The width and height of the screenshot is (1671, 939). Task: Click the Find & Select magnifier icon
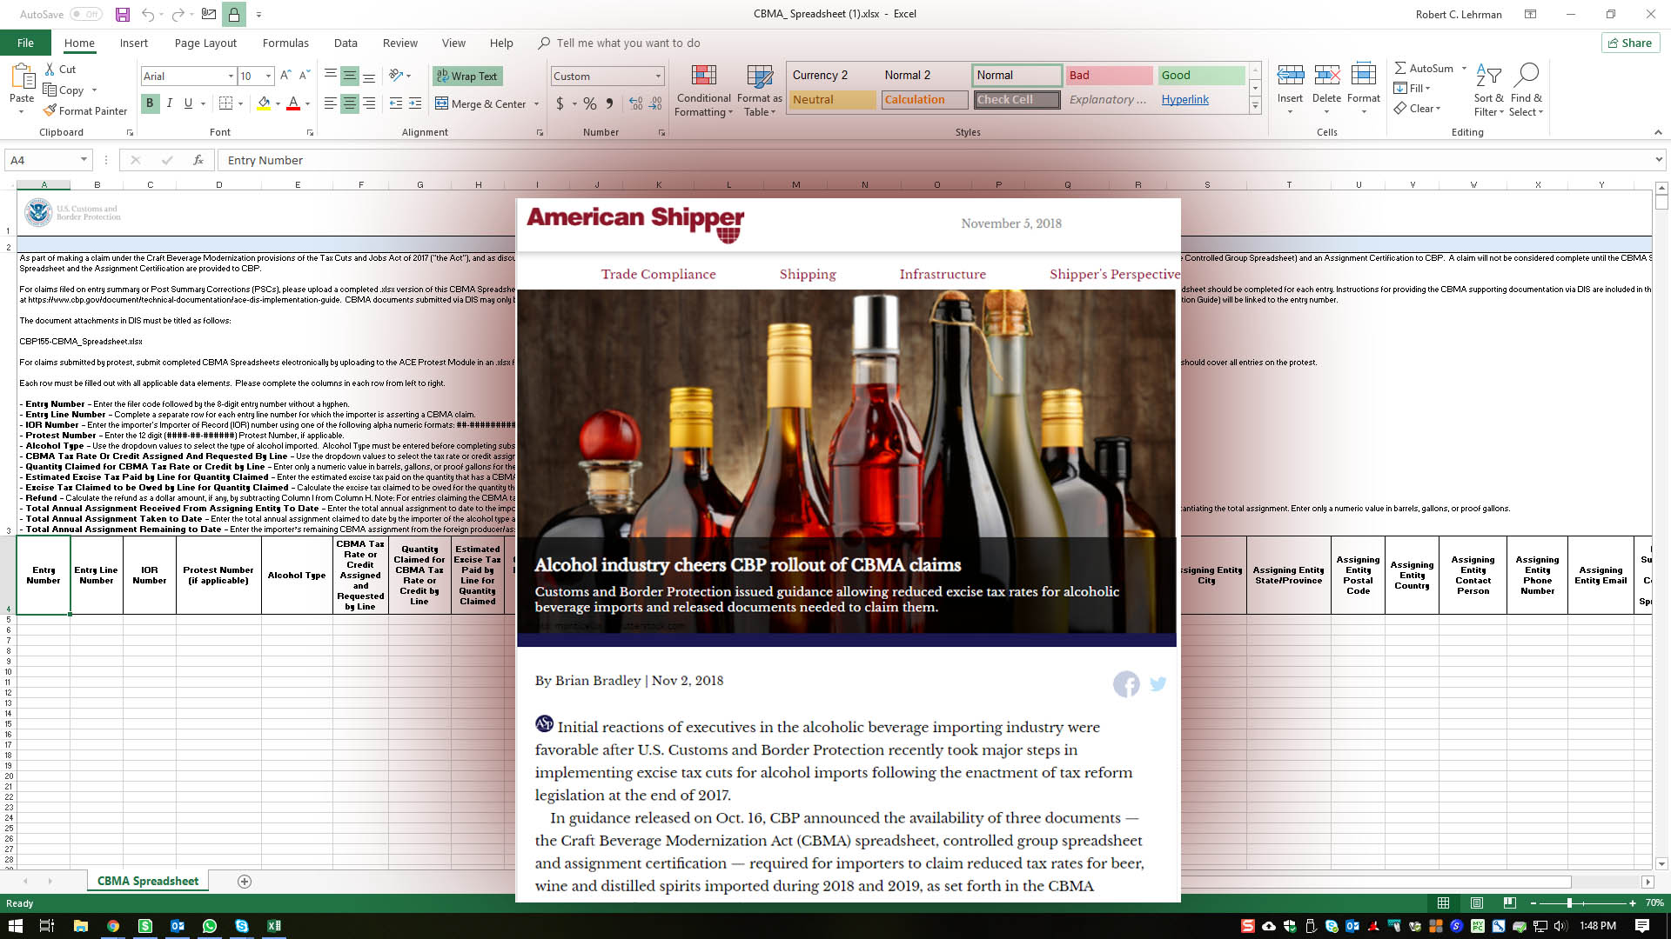pos(1526,76)
